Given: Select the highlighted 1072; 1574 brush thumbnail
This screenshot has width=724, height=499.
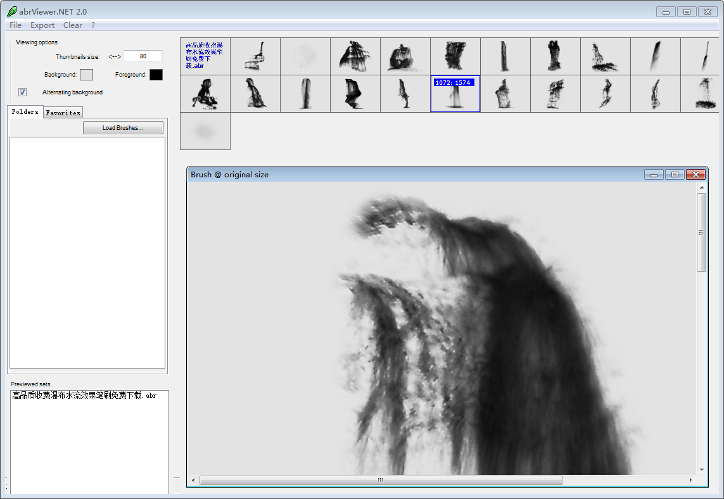Looking at the screenshot, I should click(455, 94).
